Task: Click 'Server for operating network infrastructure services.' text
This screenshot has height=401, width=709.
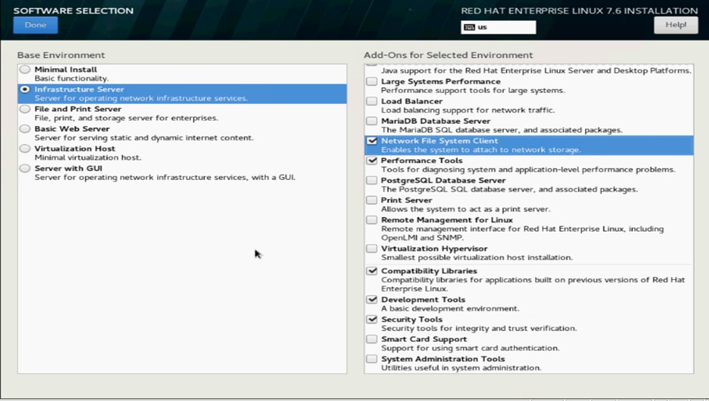Action: click(141, 98)
